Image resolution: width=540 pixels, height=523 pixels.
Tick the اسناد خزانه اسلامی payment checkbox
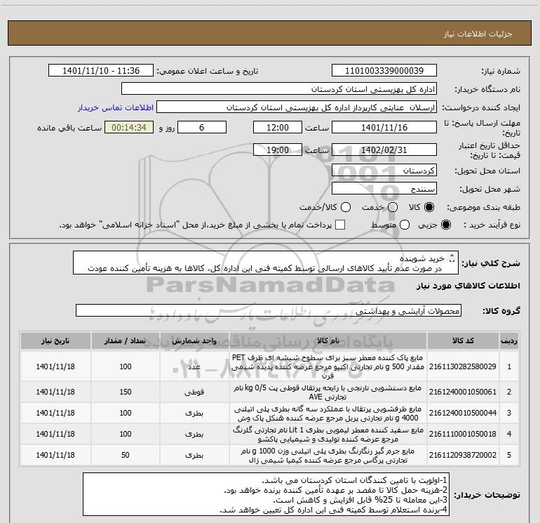point(340,225)
